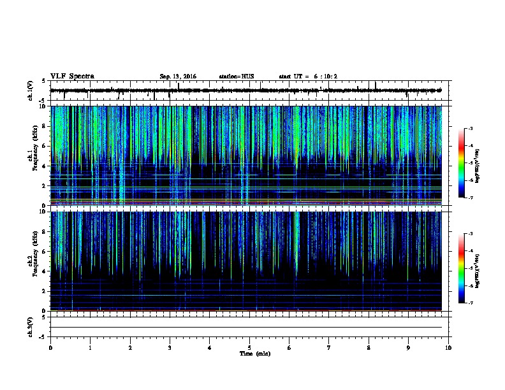Click the ch.1 'Frequency (kHz)' axis label
The height and width of the screenshot is (390, 505).
(x=35, y=148)
